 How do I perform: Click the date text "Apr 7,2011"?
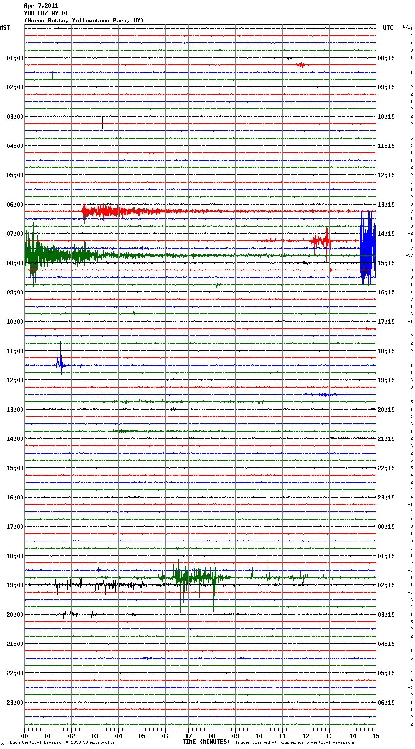(x=41, y=6)
